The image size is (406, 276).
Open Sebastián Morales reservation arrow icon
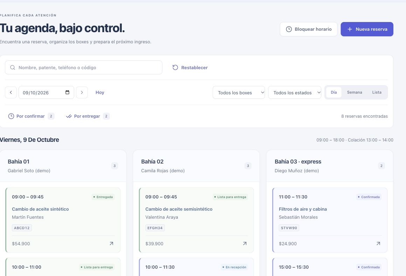378,244
